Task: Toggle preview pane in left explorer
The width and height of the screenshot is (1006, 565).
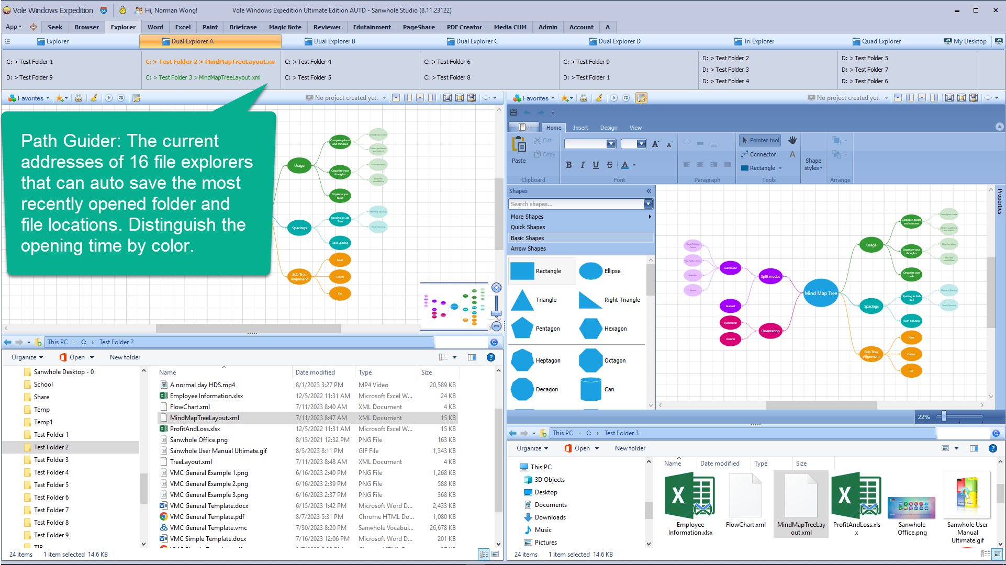Action: pos(472,357)
